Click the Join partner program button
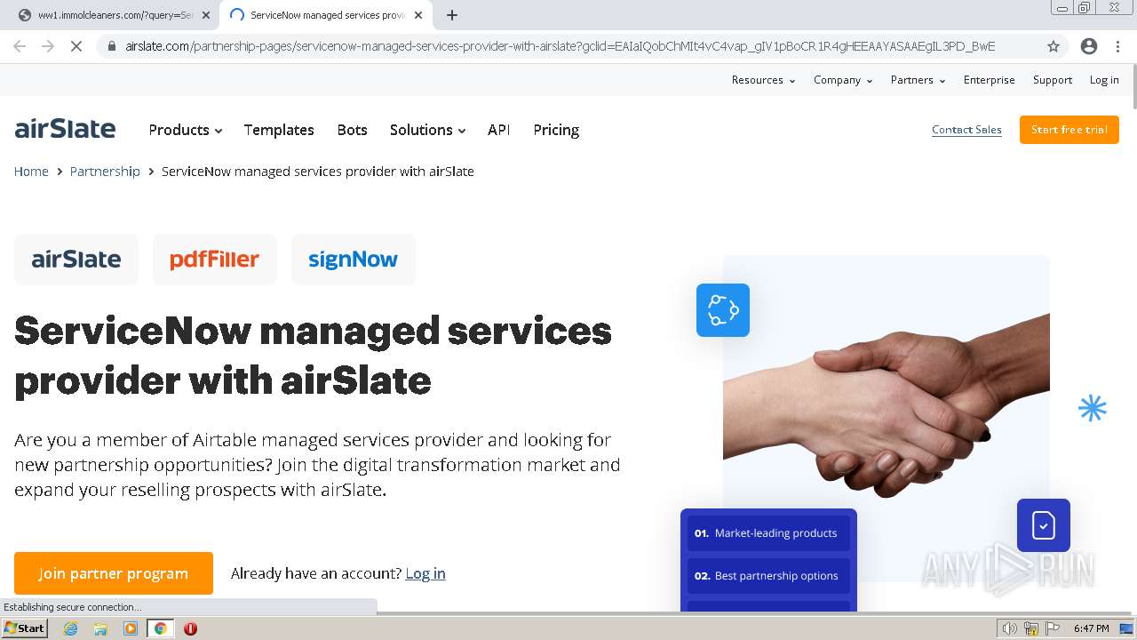 [114, 573]
